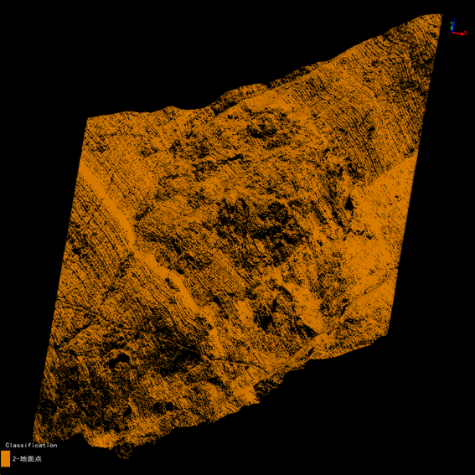Select the 2-地面点 legend label
The image size is (475, 475).
tap(27, 458)
